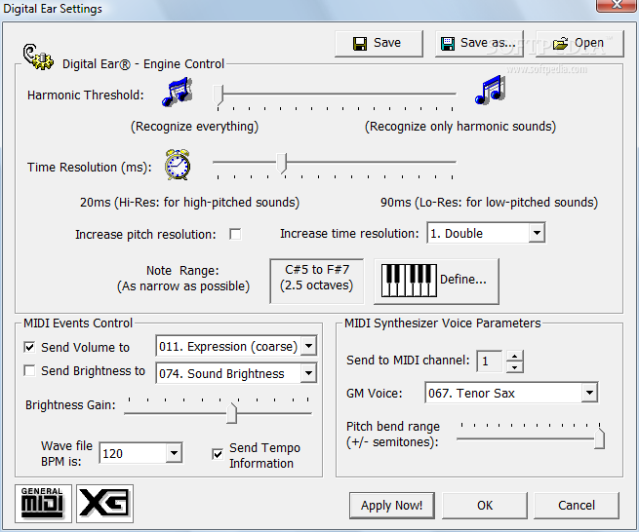Expand the Wave file BPM dropdown
639x532 pixels.
coord(174,453)
